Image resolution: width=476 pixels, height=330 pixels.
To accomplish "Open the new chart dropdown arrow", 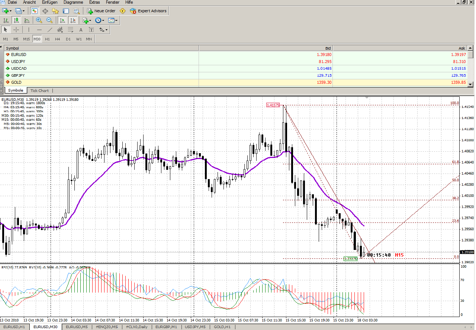I will 10,11.
